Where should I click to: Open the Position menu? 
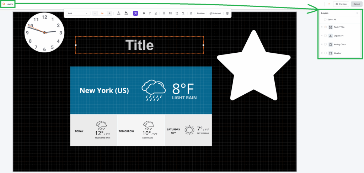click(201, 13)
